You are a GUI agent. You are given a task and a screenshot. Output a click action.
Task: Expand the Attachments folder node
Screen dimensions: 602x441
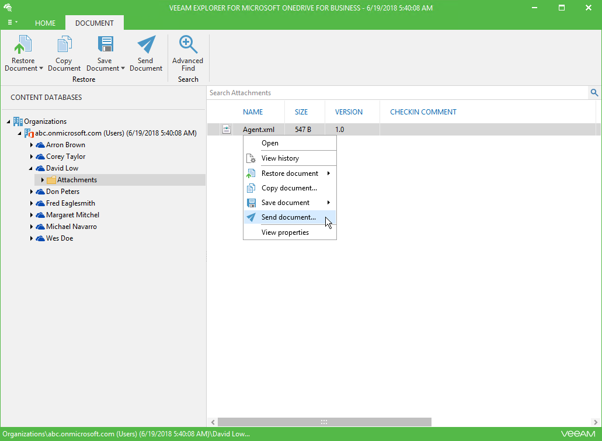43,180
